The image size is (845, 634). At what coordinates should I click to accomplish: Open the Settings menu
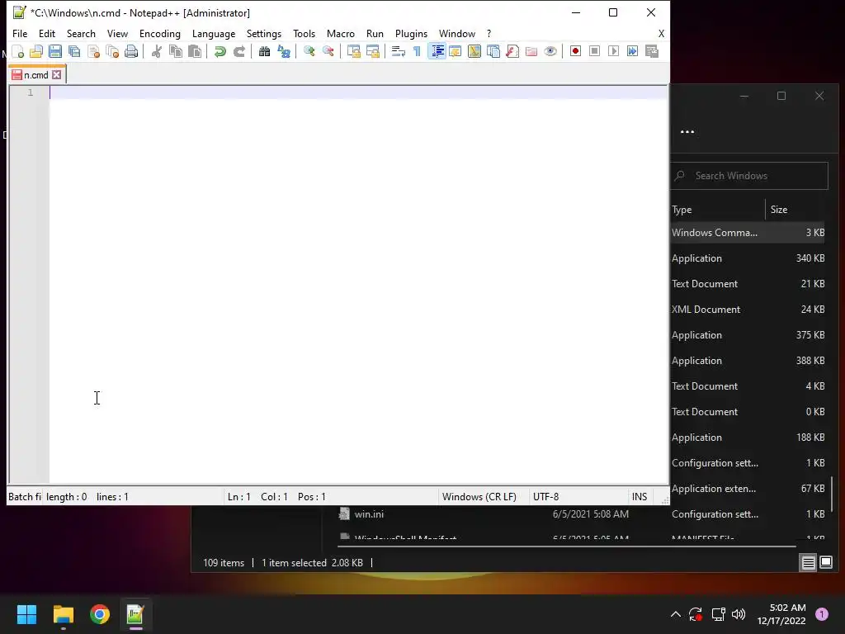(263, 33)
